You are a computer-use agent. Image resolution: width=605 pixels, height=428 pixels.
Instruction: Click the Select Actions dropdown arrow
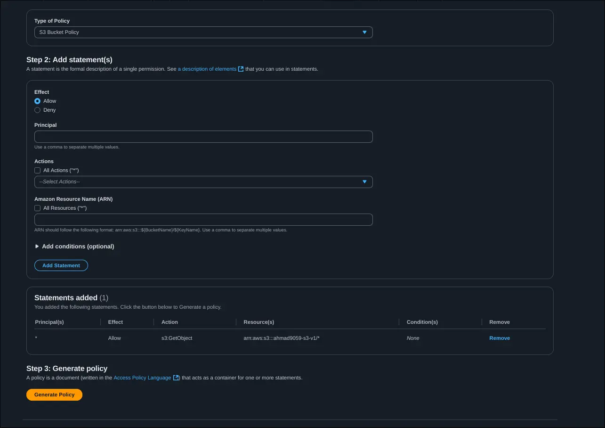click(364, 182)
